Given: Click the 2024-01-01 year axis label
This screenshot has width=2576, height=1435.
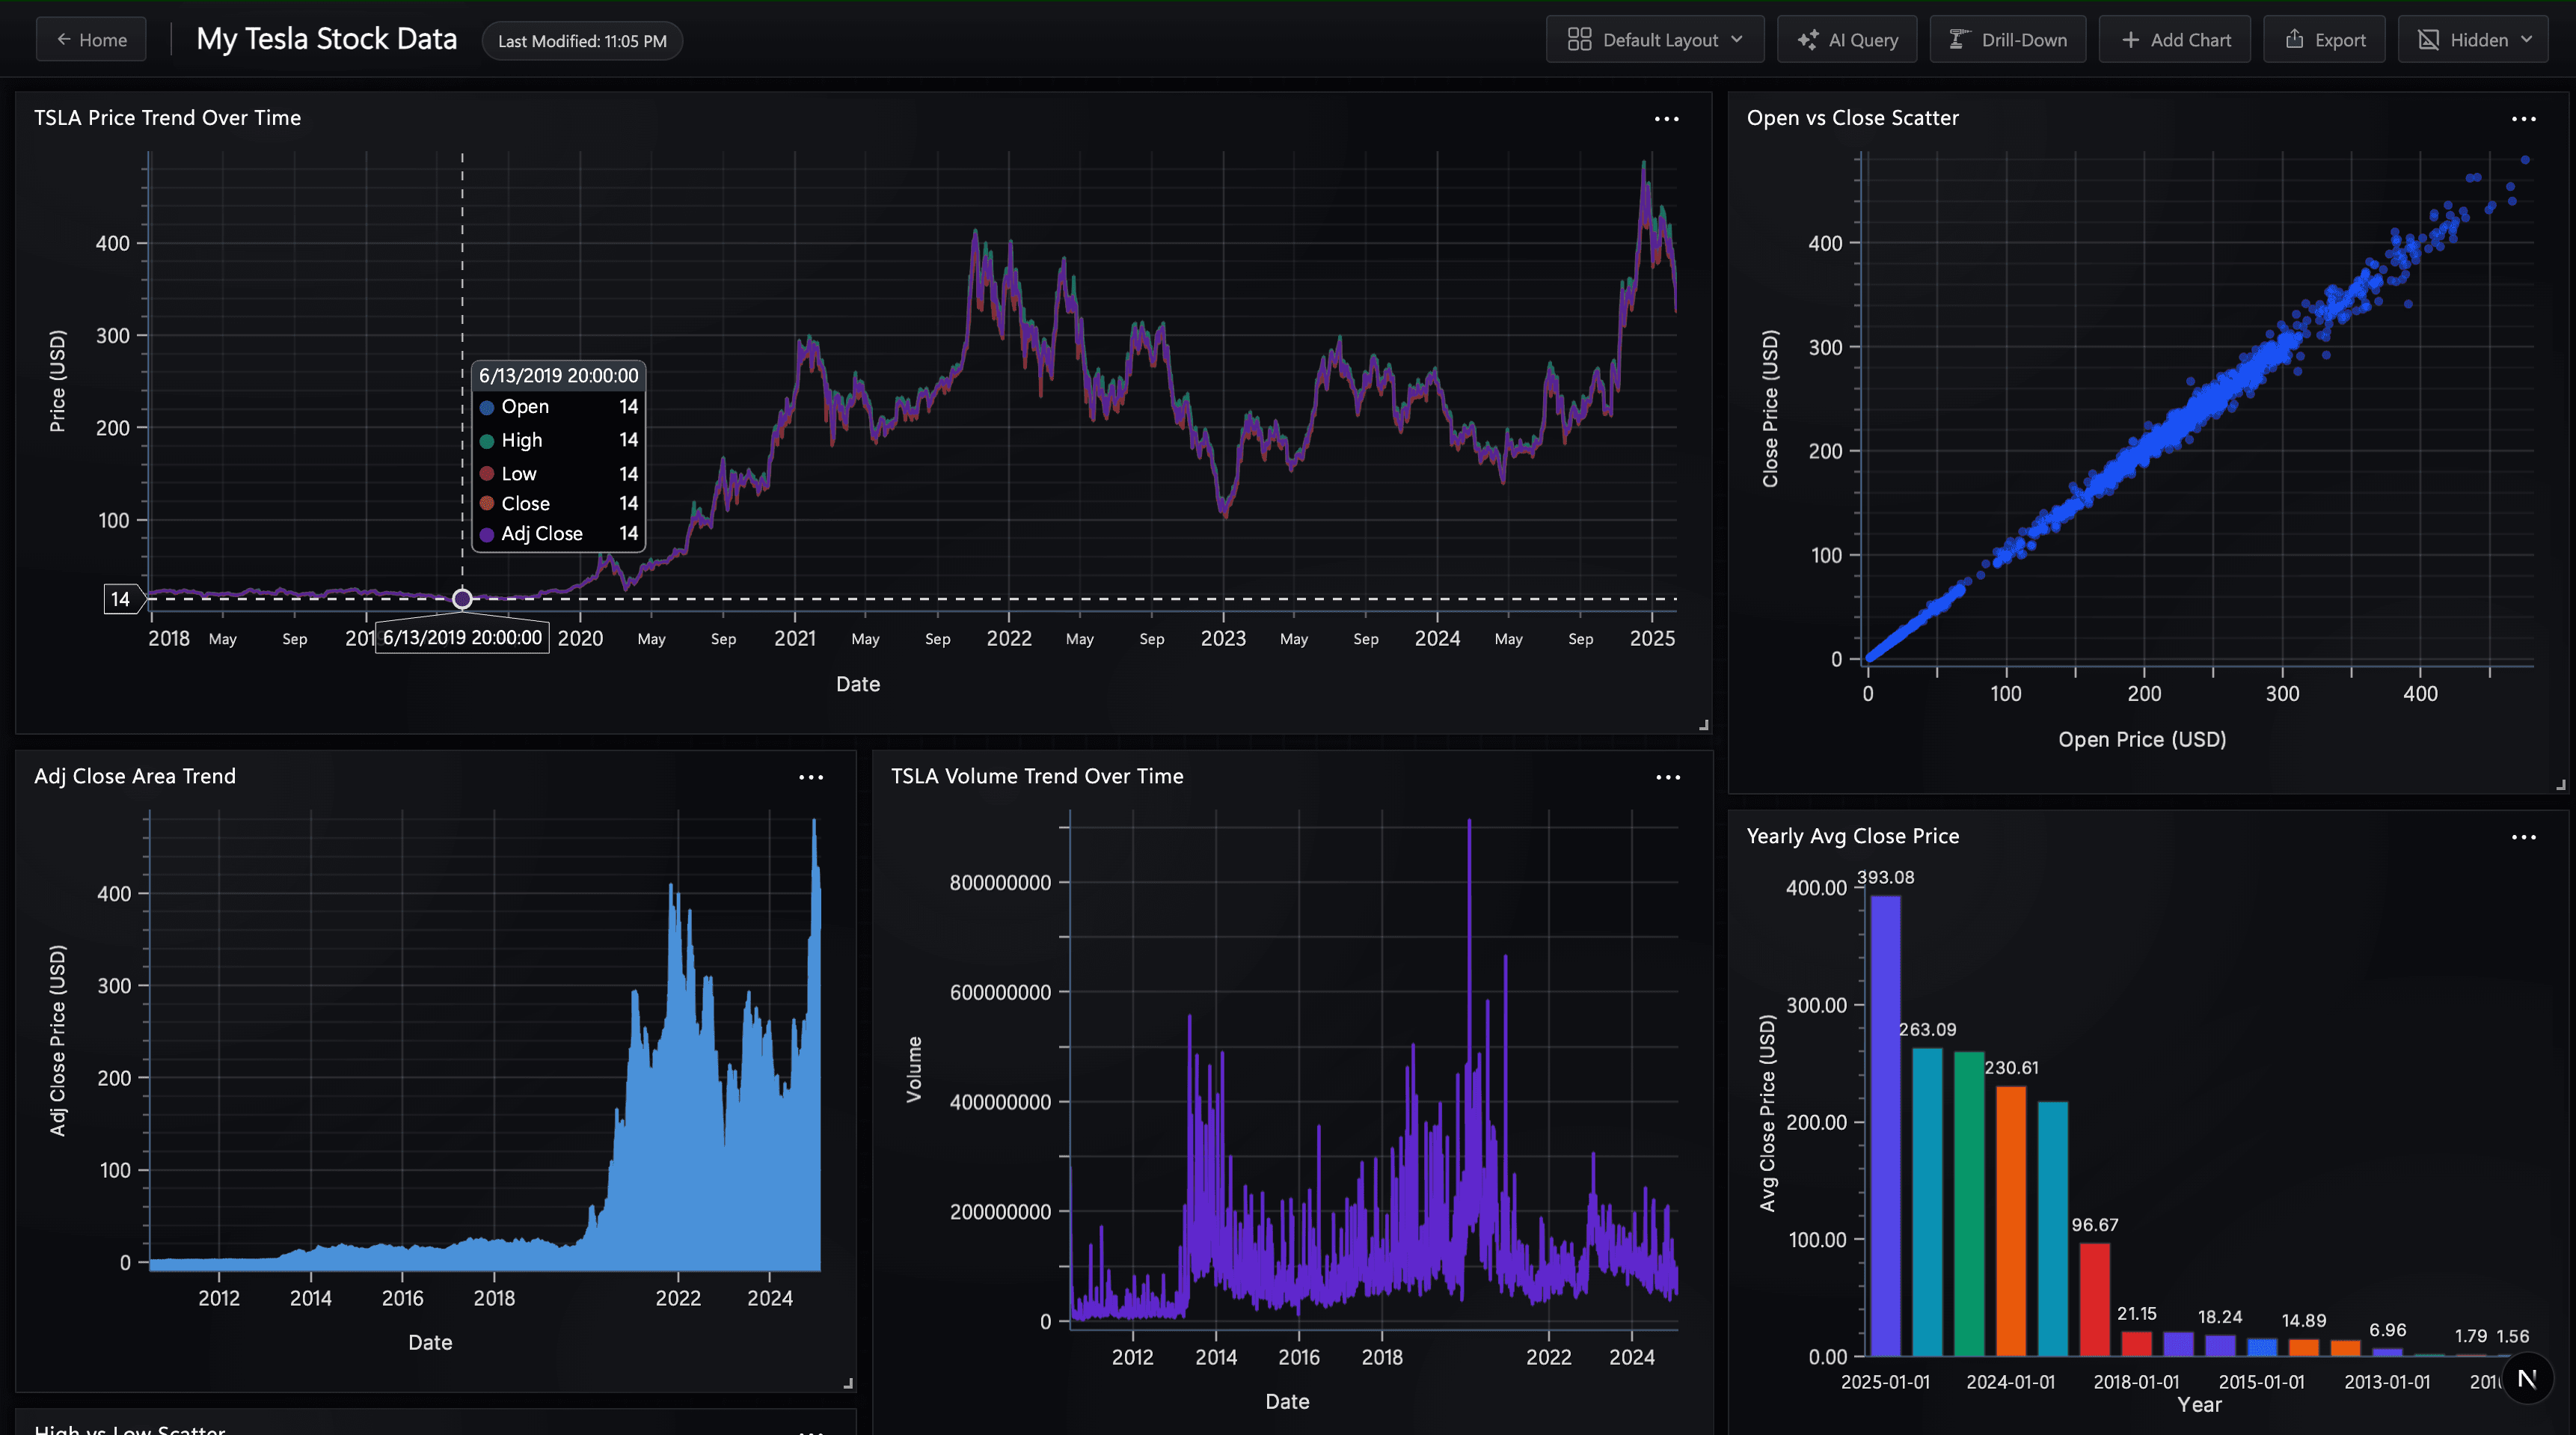Looking at the screenshot, I should 2011,1382.
